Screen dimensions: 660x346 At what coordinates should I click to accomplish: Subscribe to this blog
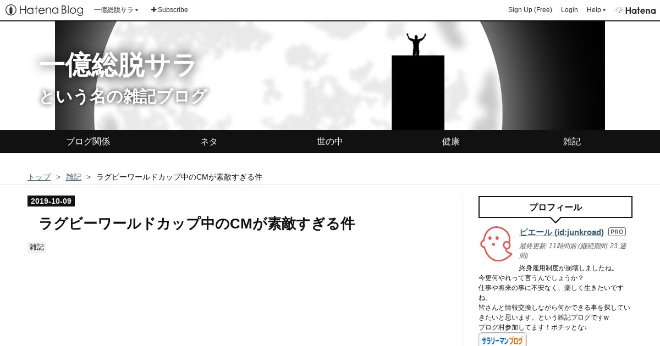click(169, 10)
